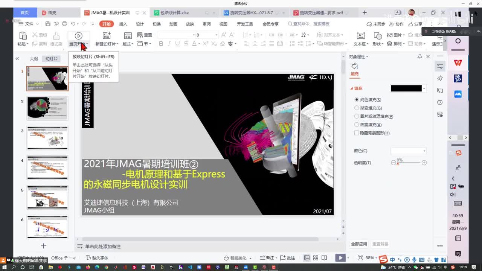
Task: Pin the Object Properties panel
Action: click(x=420, y=56)
